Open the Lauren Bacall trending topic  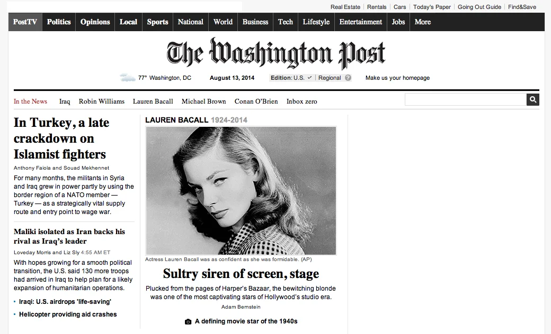click(153, 101)
